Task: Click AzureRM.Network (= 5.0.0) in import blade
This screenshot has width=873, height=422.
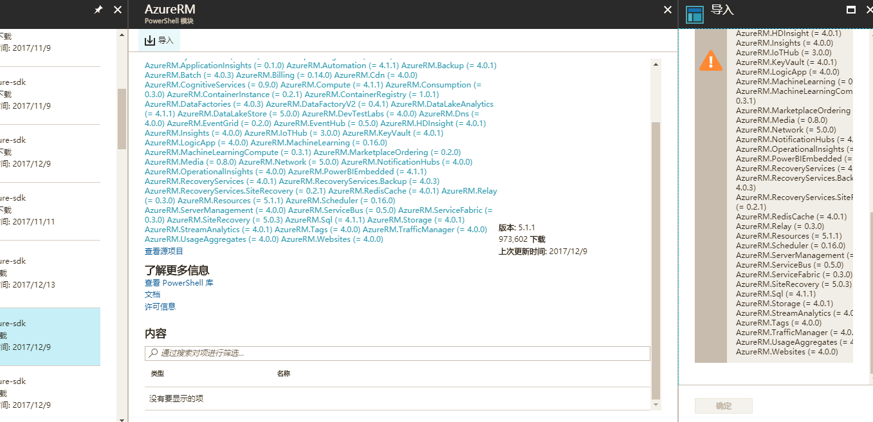Action: (786, 130)
